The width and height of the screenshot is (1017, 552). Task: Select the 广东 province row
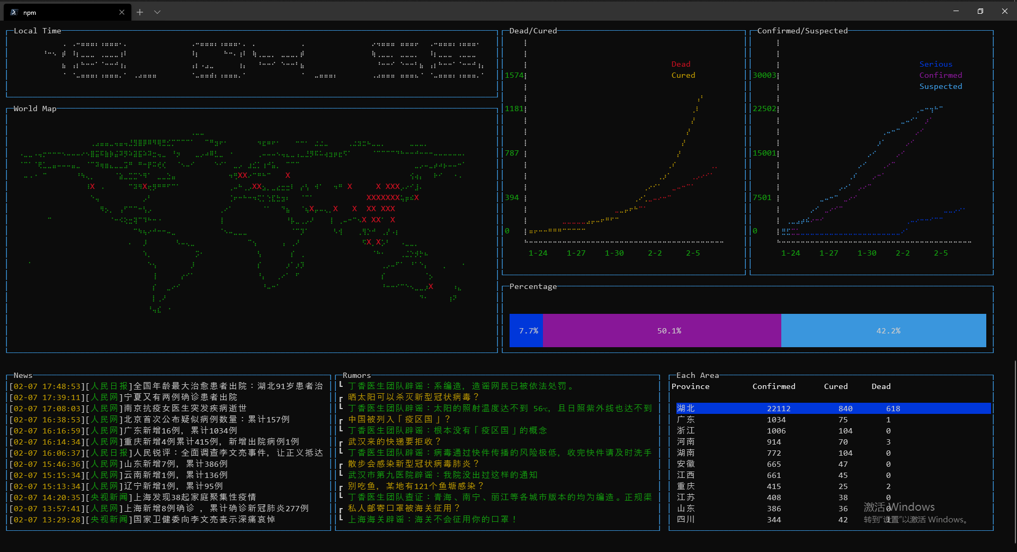tap(833, 420)
